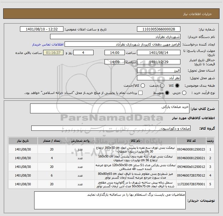
Task: Click the delivery province field البرز
Action: [159, 70]
